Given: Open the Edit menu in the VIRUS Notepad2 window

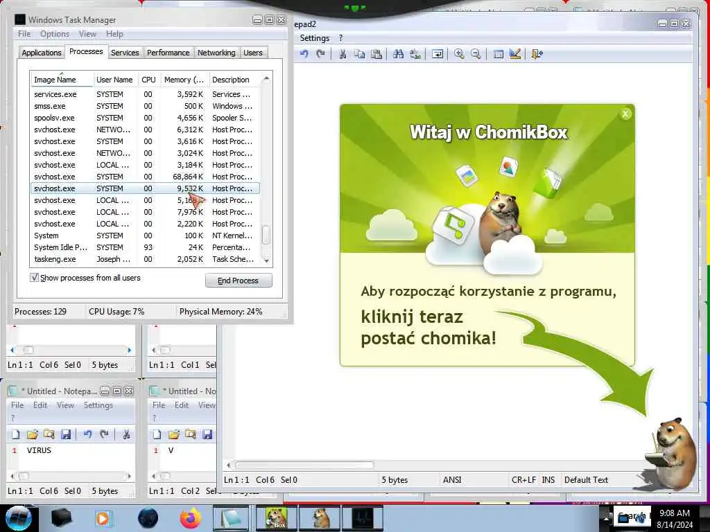Looking at the screenshot, I should (40, 405).
